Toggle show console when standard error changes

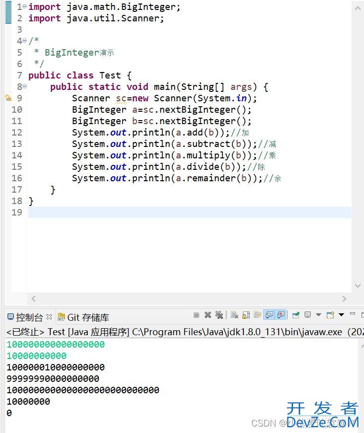pyautogui.click(x=281, y=315)
